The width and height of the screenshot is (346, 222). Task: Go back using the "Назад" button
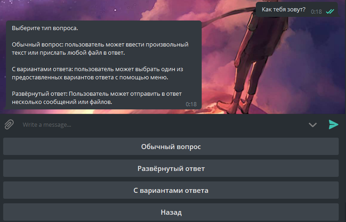point(171,212)
